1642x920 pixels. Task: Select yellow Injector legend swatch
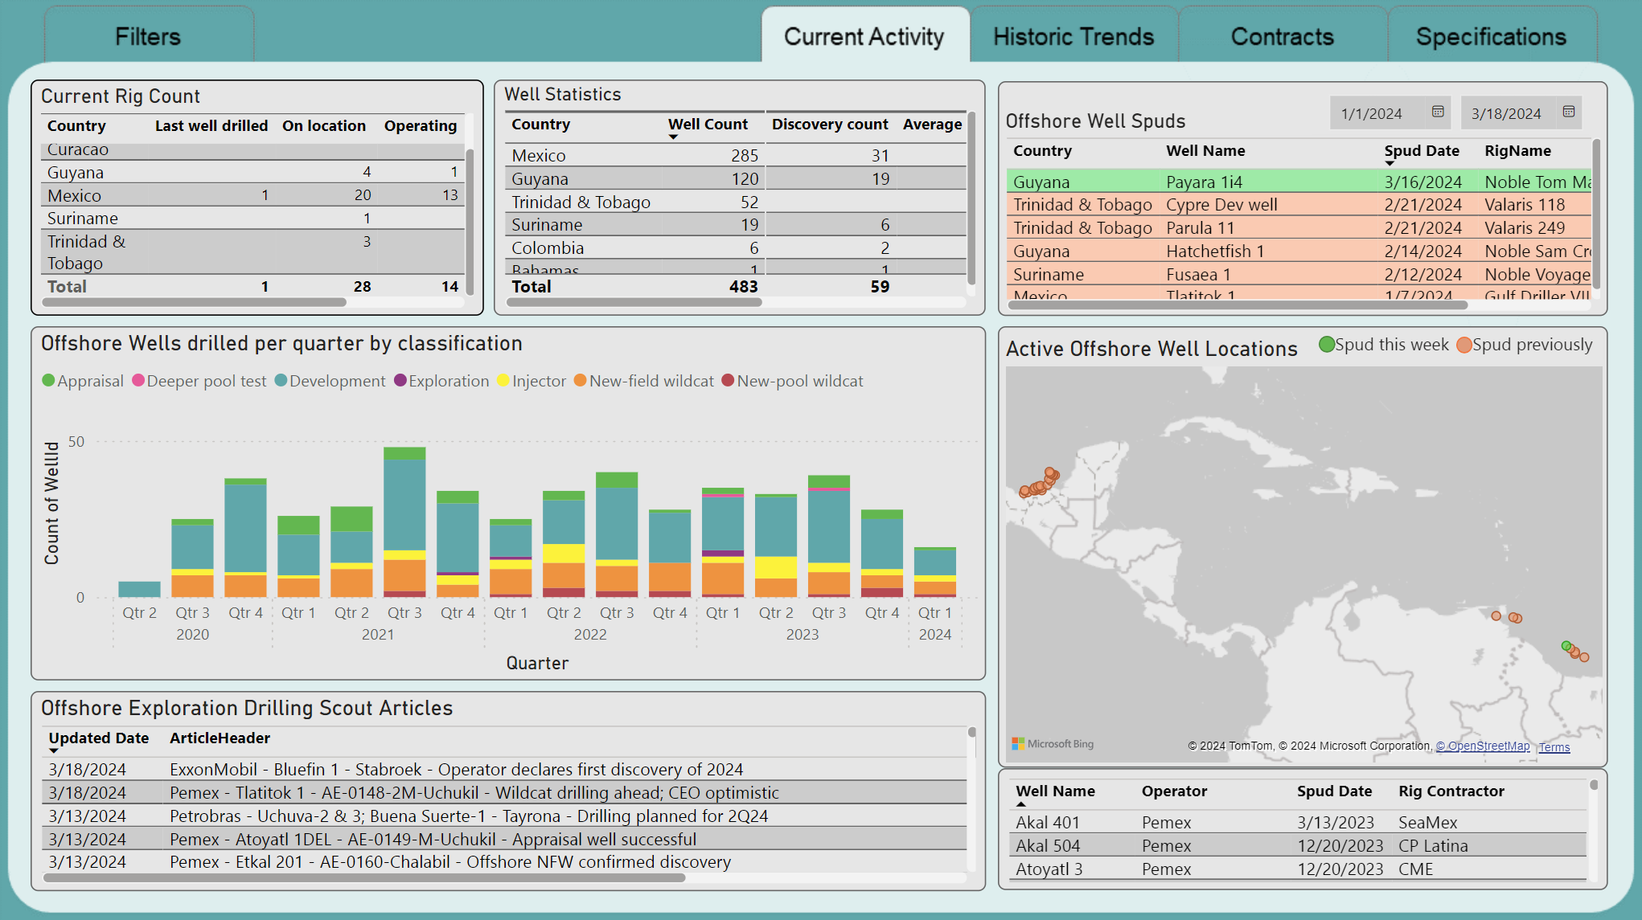click(503, 381)
